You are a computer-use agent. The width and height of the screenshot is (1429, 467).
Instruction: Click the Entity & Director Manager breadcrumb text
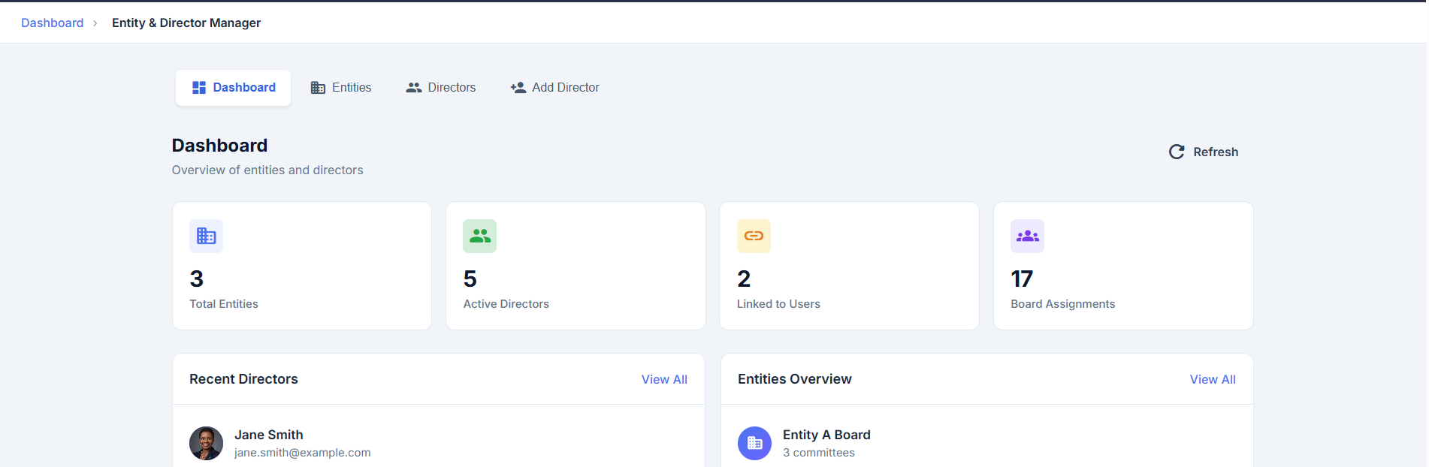pos(186,23)
